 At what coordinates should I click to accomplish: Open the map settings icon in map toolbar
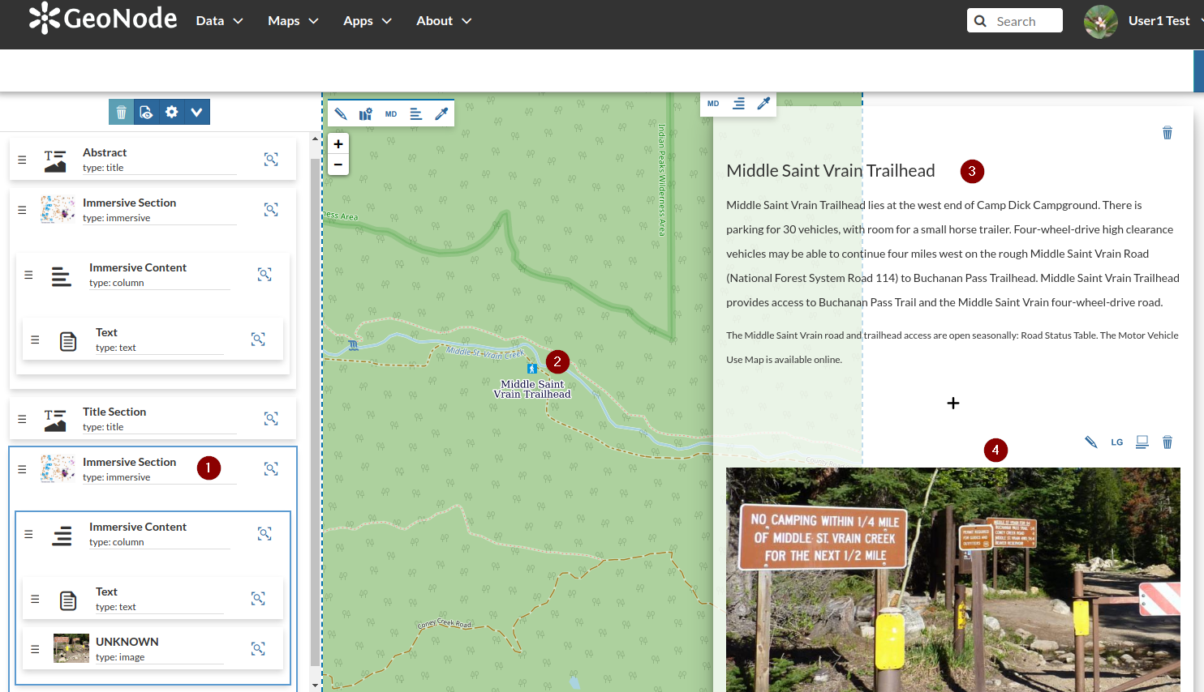click(366, 114)
